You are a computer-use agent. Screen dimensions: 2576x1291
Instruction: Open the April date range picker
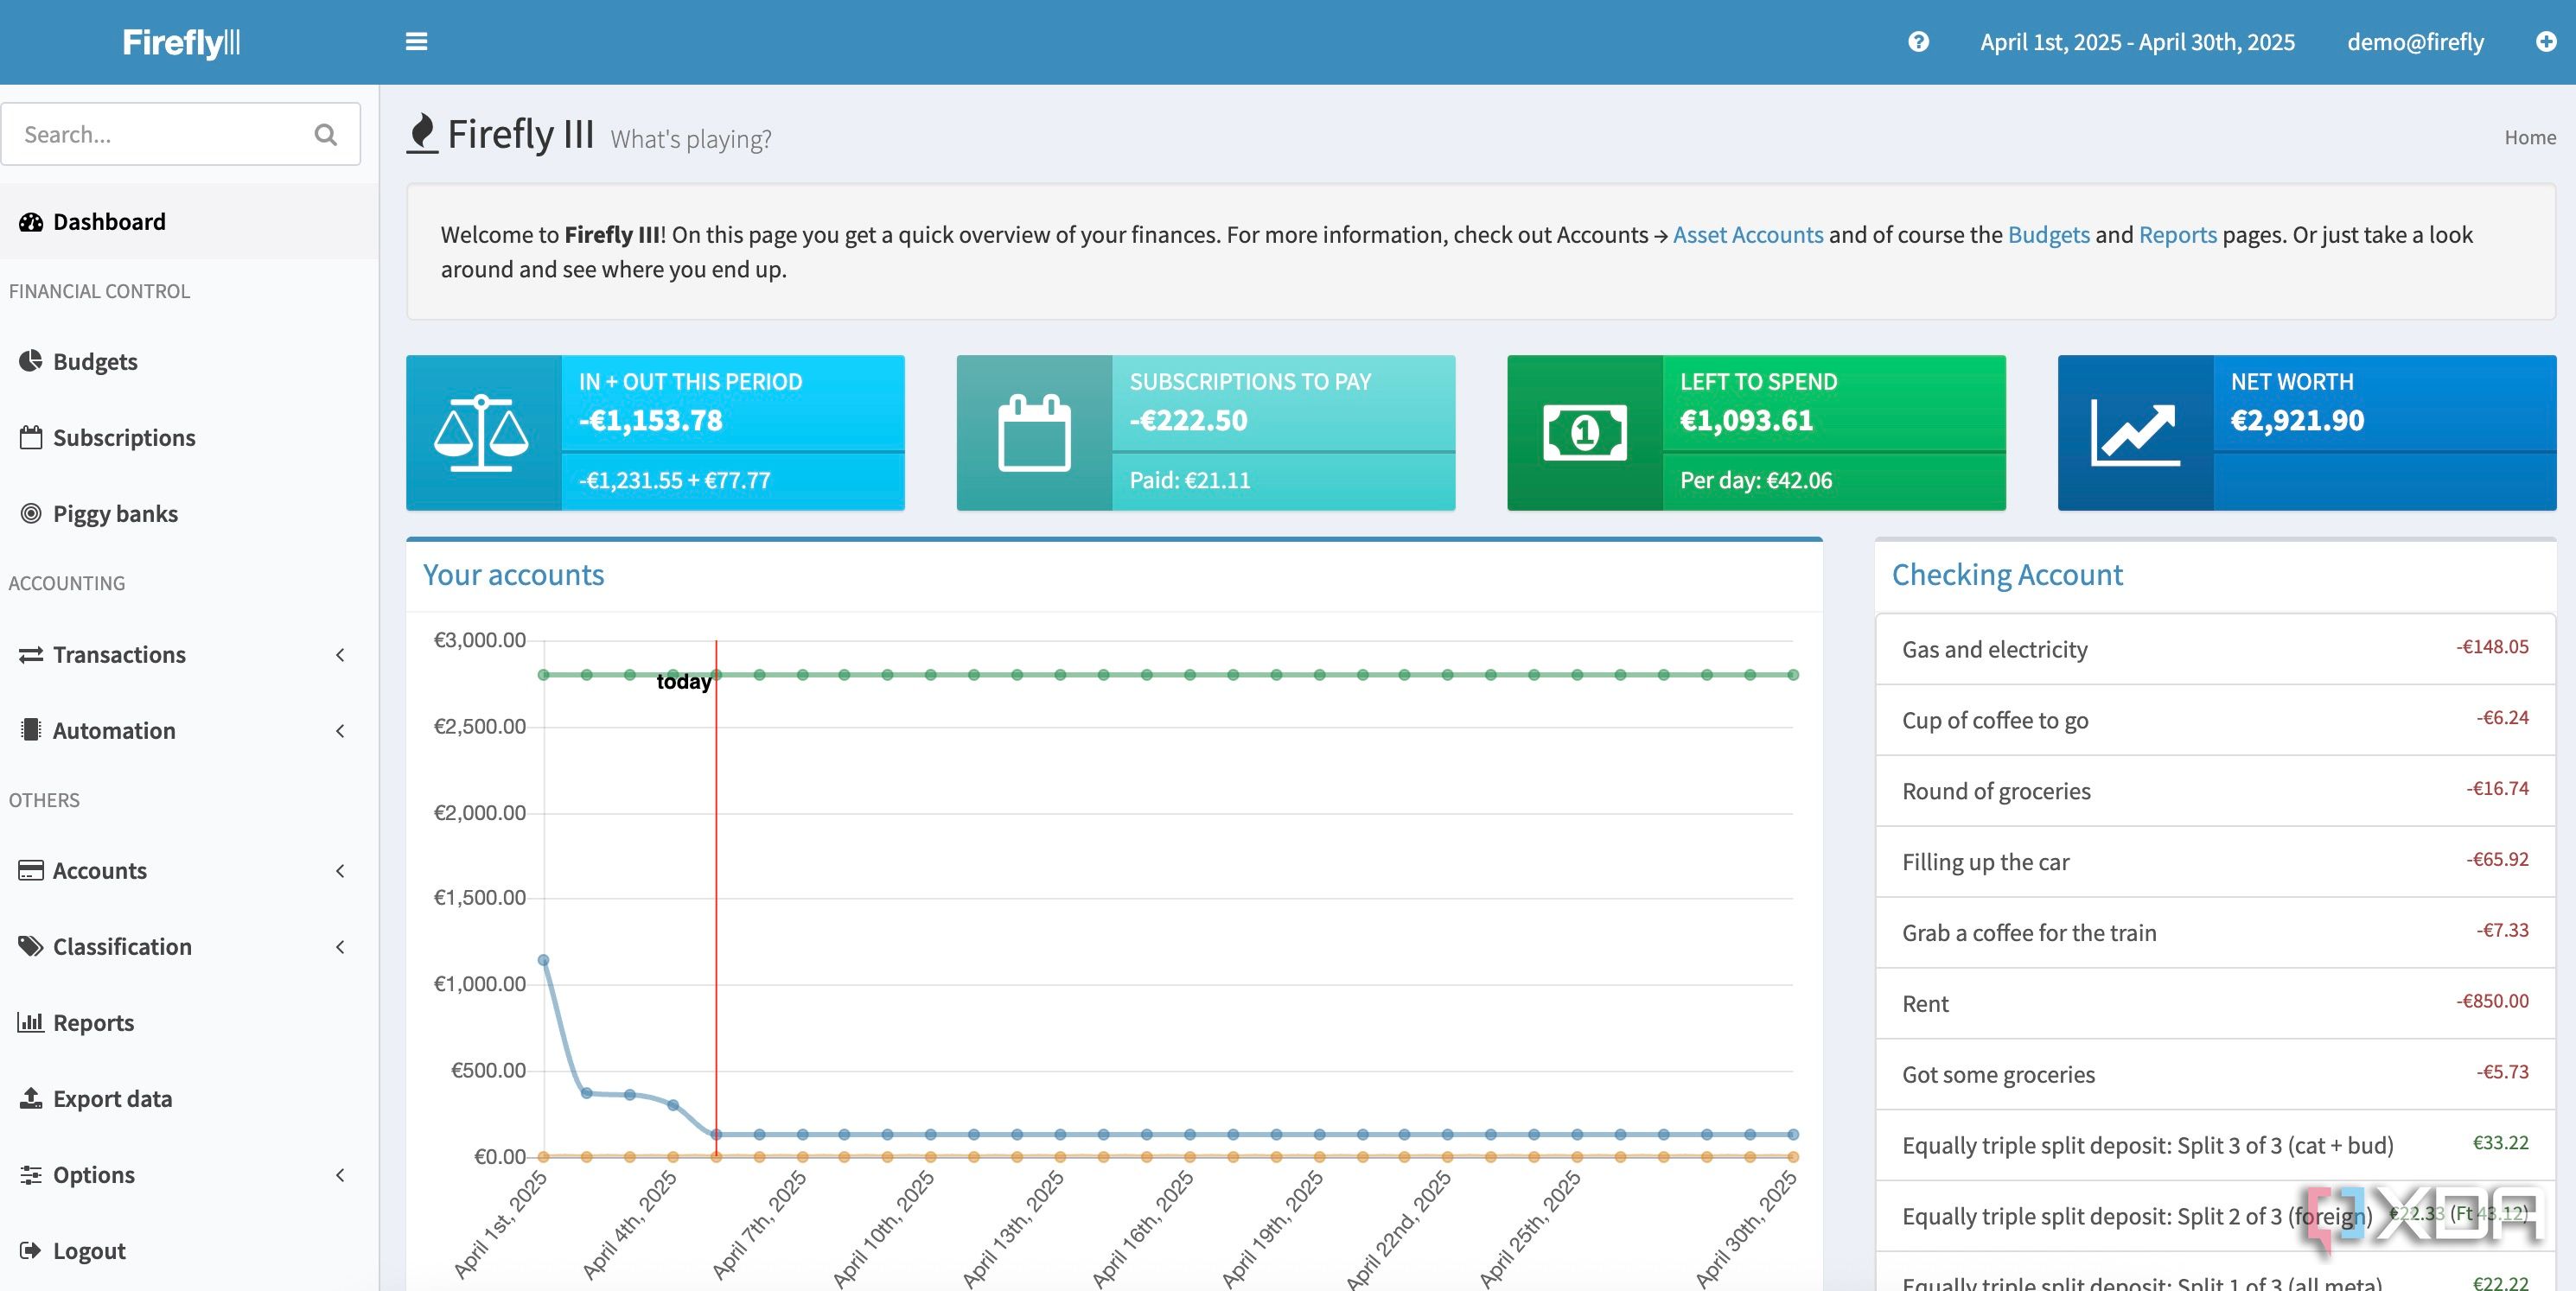coord(2137,42)
